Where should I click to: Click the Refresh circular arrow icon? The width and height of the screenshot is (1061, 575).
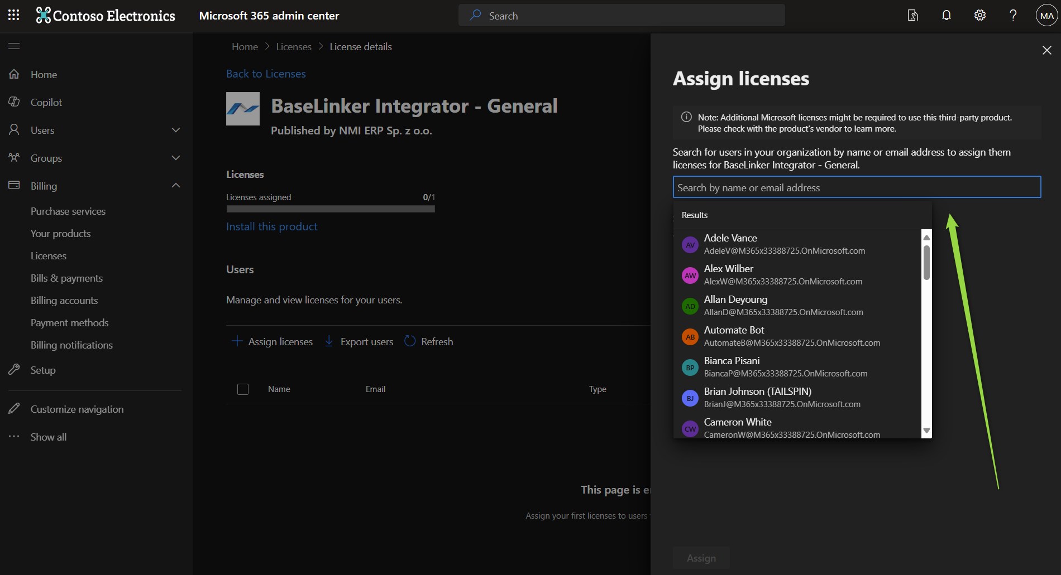(x=410, y=341)
